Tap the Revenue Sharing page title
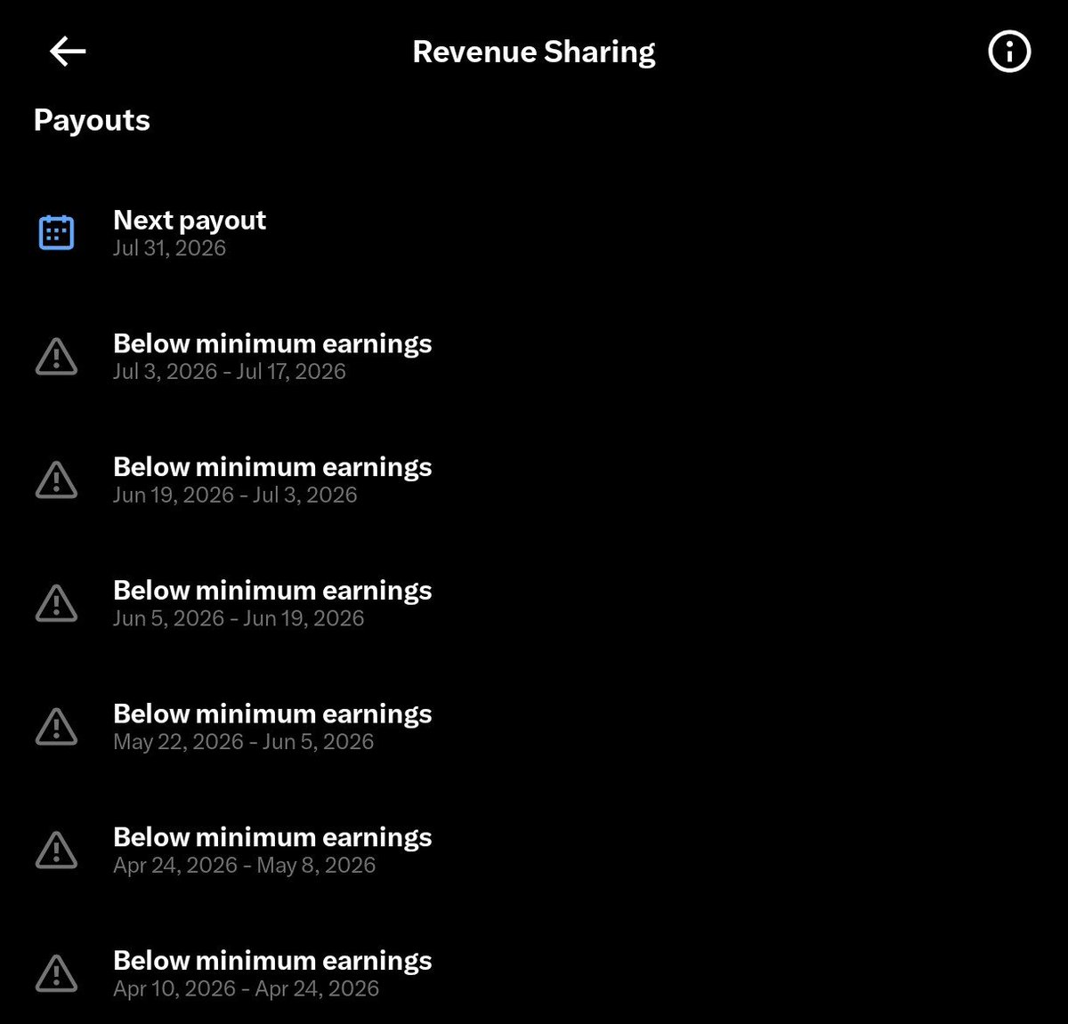Screen dimensions: 1068x1024 [534, 52]
